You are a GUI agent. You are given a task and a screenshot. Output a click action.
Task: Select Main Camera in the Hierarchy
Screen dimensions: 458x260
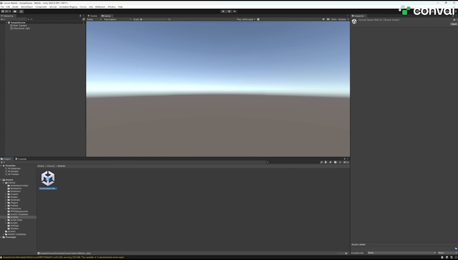click(20, 26)
